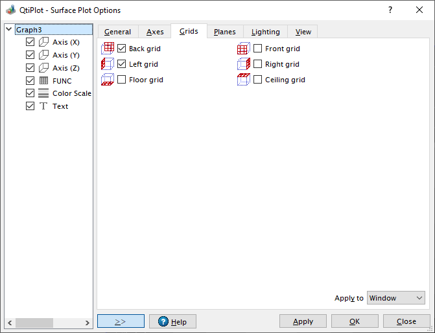435x333 pixels.
Task: Open the Apply to dropdown
Action: tap(395, 298)
